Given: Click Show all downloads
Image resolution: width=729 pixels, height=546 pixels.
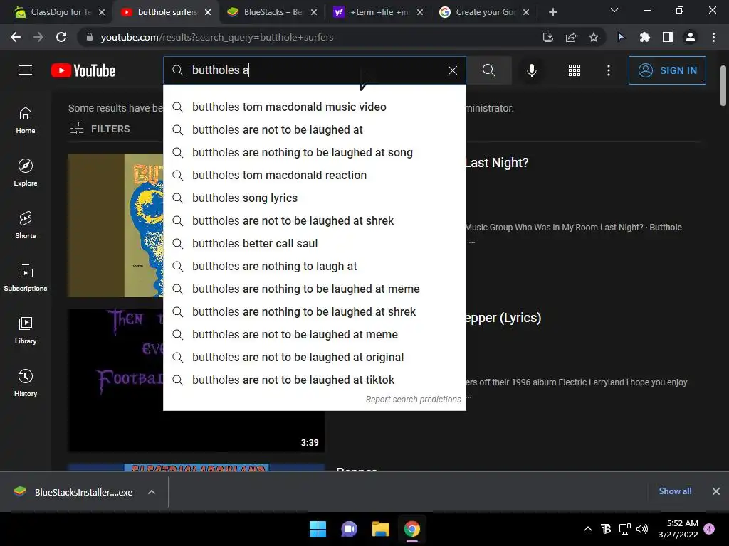Looking at the screenshot, I should (x=675, y=491).
